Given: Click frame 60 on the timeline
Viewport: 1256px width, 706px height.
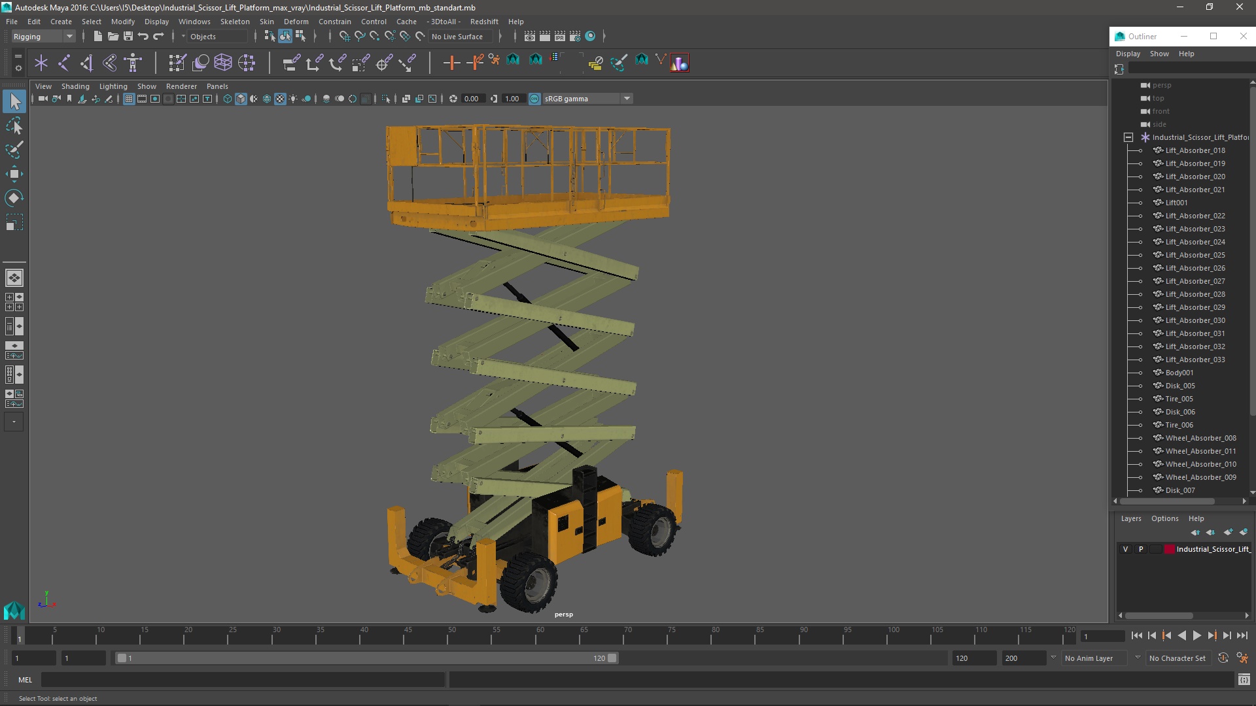Looking at the screenshot, I should click(x=540, y=635).
